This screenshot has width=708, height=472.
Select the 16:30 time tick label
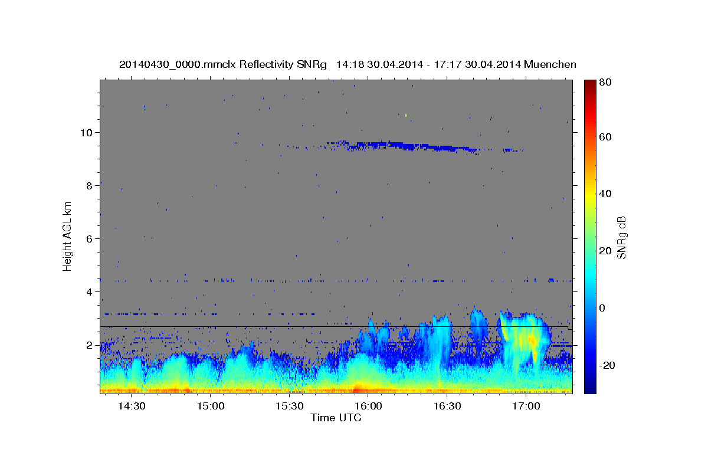point(447,407)
